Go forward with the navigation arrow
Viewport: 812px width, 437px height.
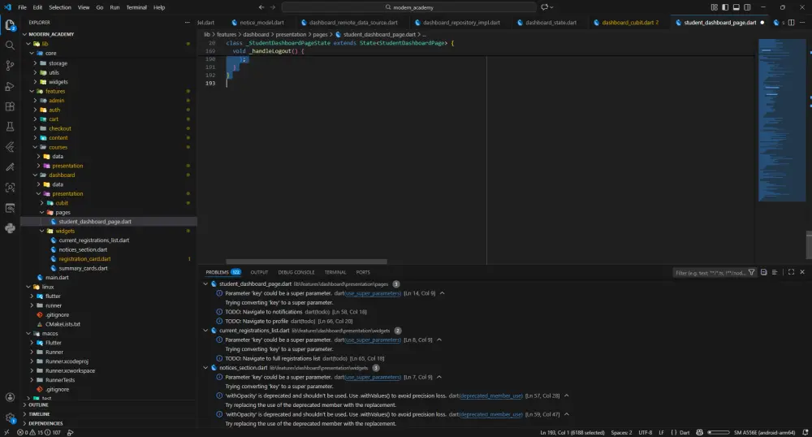coord(273,7)
